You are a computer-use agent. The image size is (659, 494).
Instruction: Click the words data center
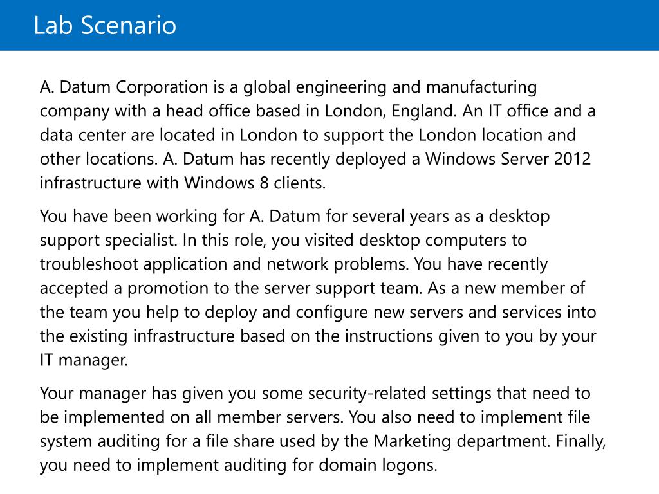[x=83, y=135]
